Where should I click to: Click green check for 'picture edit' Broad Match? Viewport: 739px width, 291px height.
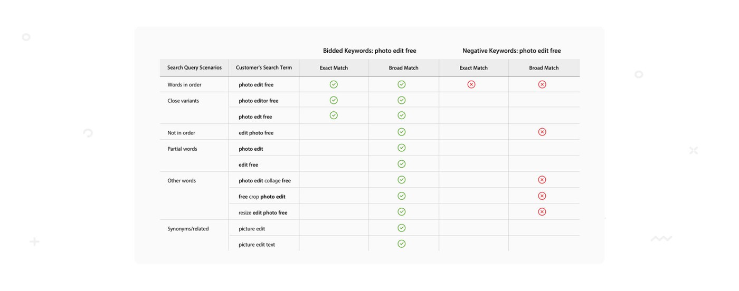[402, 228]
